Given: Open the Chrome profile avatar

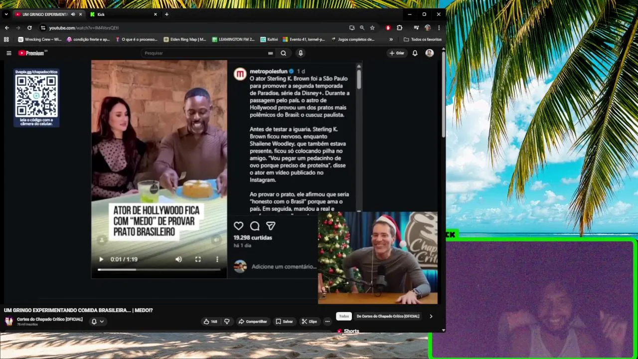Looking at the screenshot, I should (x=428, y=28).
